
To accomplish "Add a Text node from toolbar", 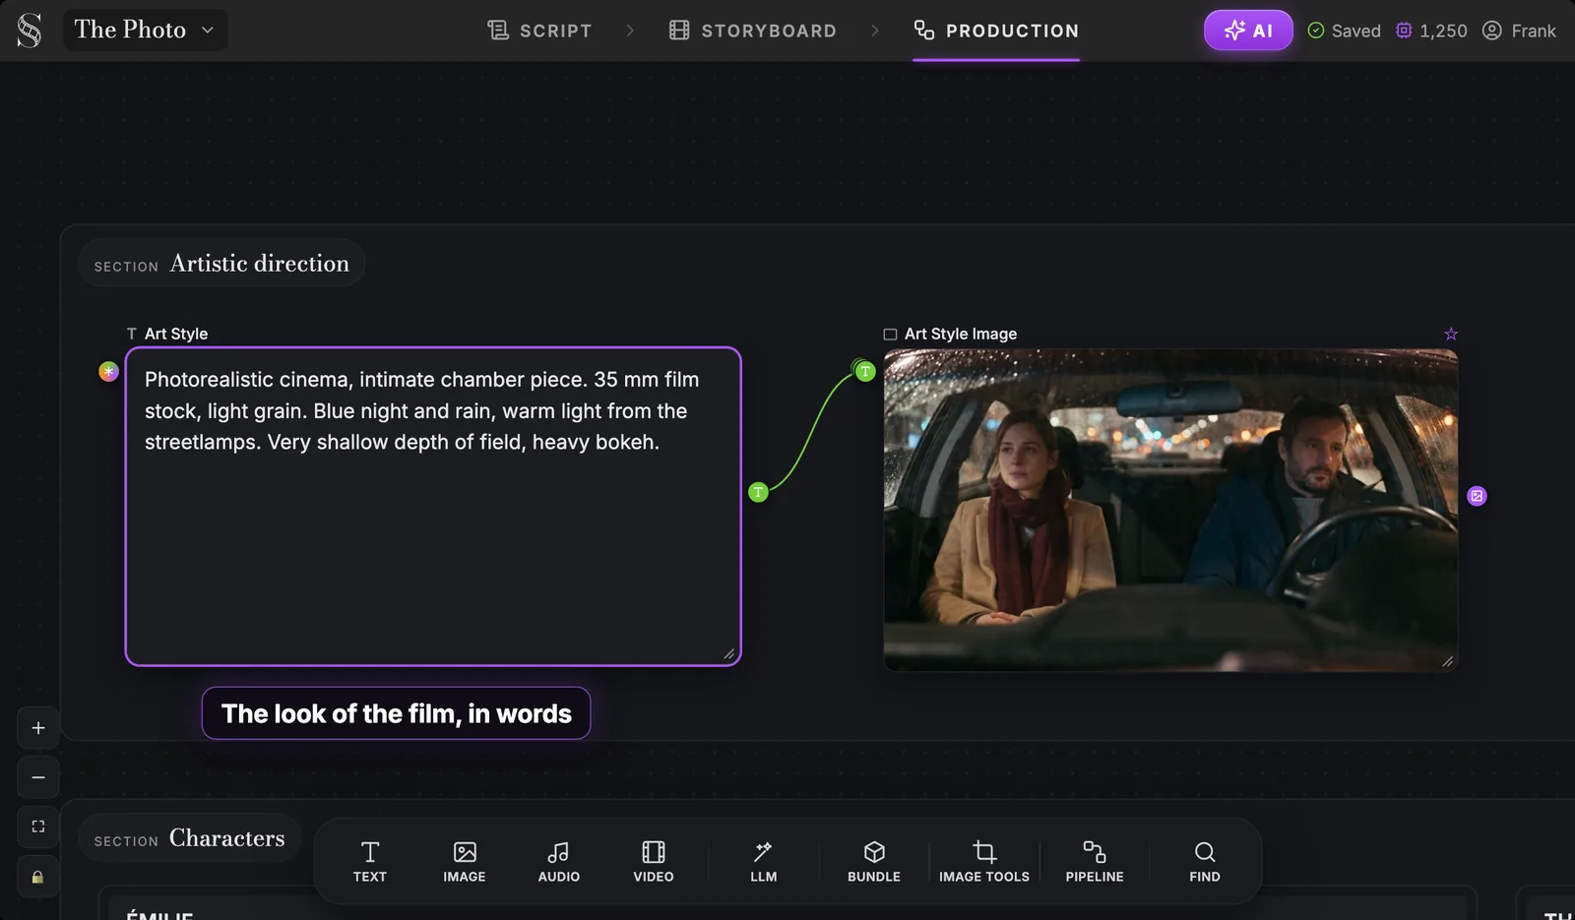I will coord(370,861).
